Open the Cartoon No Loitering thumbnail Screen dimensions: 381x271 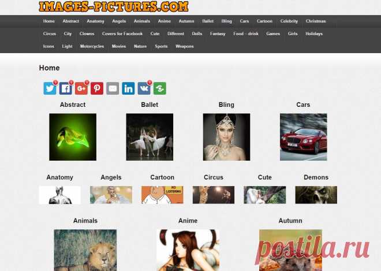coord(162,195)
